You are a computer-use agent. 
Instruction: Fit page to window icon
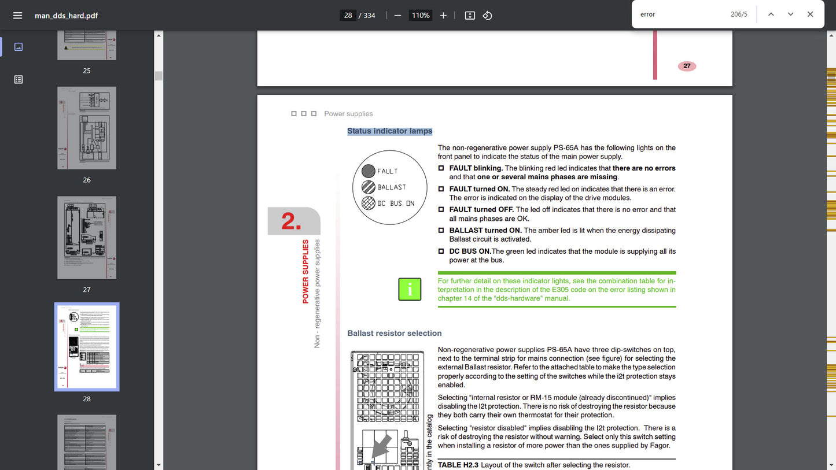point(470,16)
